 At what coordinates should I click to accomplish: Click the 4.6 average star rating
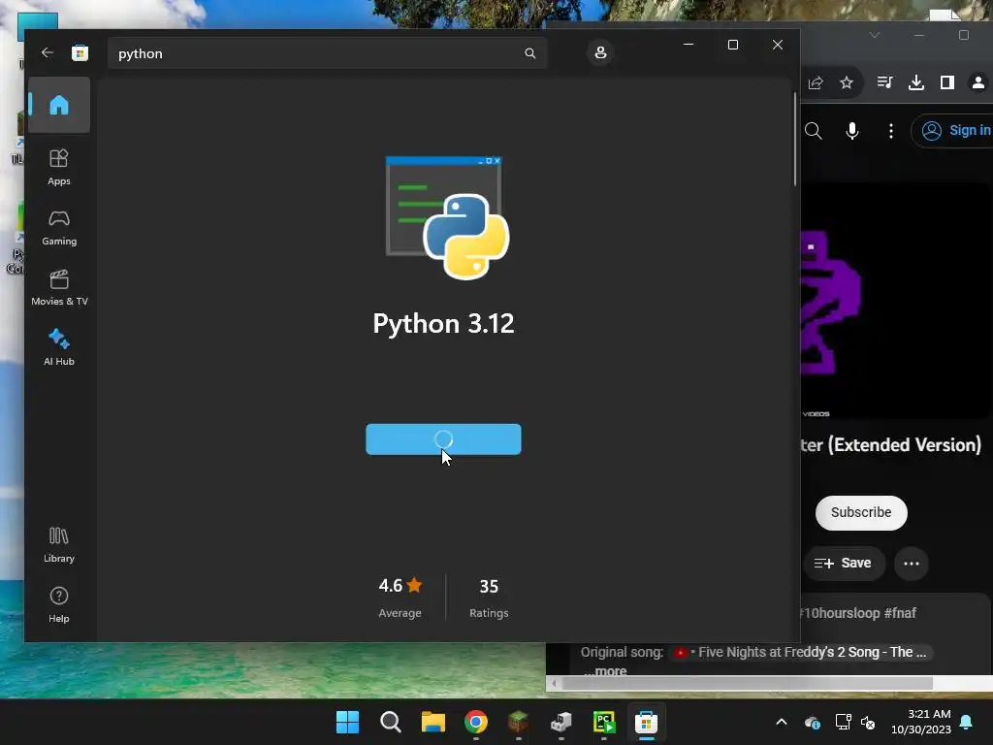(x=400, y=597)
